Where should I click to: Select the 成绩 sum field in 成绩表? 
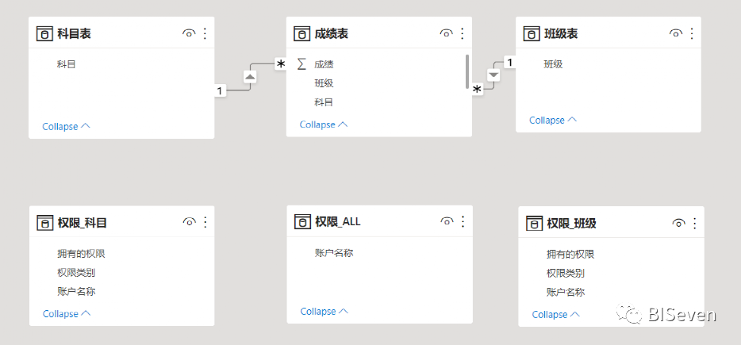(324, 64)
